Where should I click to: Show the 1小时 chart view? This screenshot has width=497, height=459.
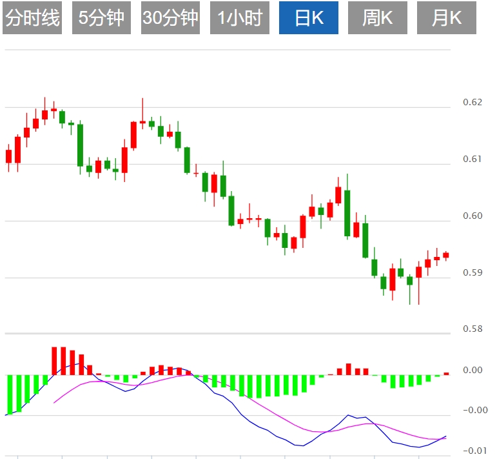239,18
